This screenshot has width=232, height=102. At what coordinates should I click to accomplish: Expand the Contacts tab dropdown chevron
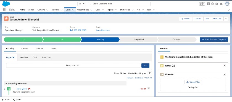click(47, 10)
